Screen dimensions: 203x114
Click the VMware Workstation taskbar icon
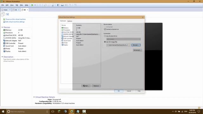tap(72, 111)
